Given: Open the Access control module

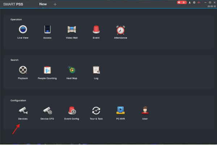Looking at the screenshot, I should 47,32.
